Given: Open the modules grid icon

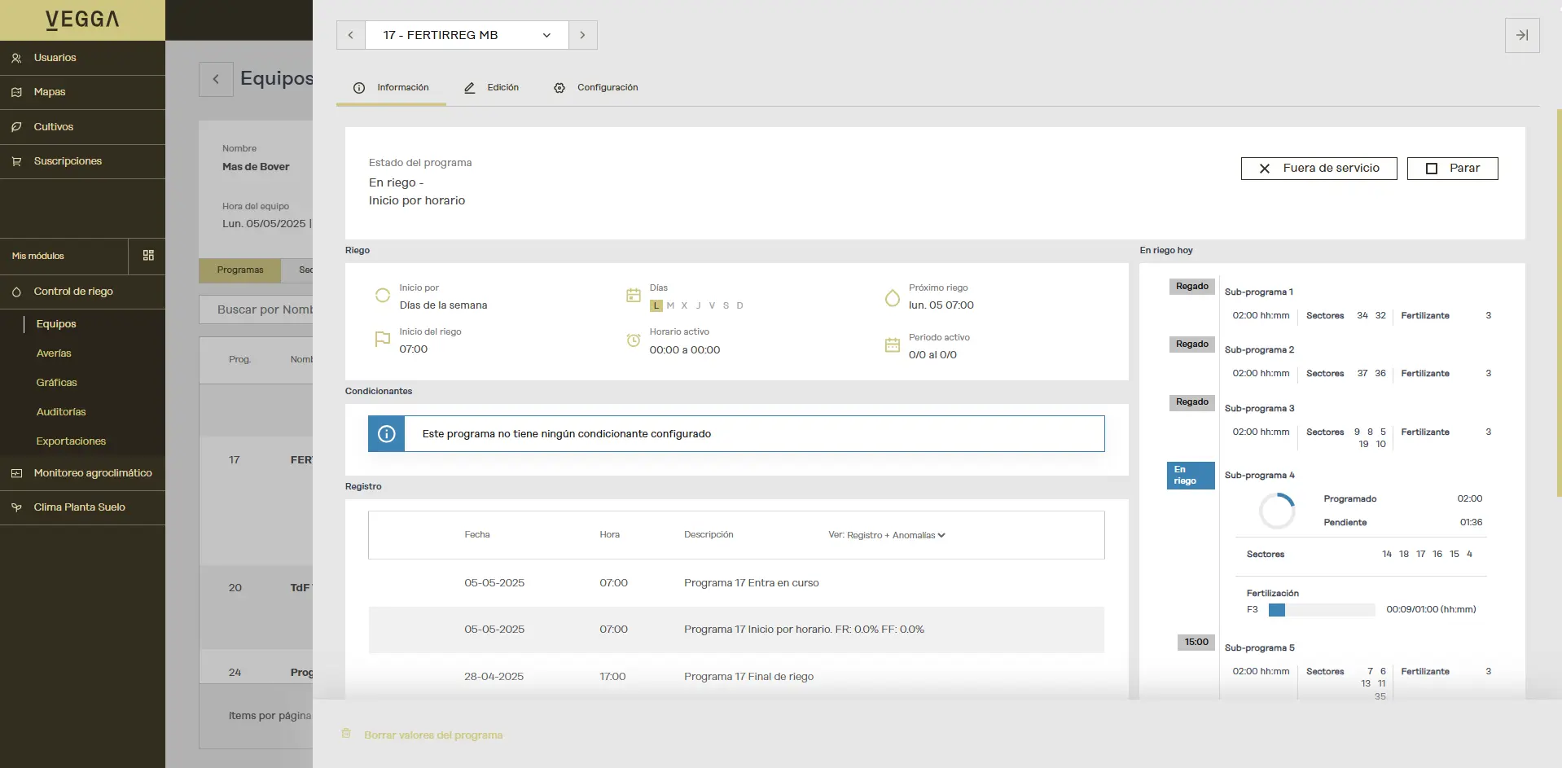Looking at the screenshot, I should coord(148,256).
